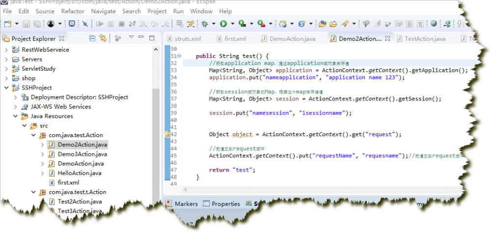Screen dimensions: 491x232
Task: Open the Refactor menu
Action: pyautogui.click(x=73, y=11)
